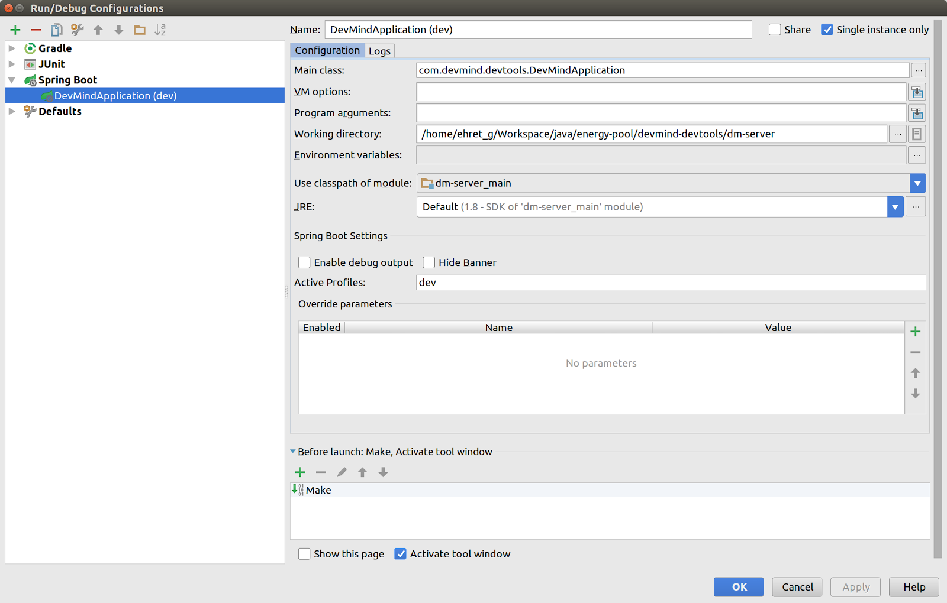Move the before launch task up
Screen dimensions: 947x603
[x=363, y=472]
